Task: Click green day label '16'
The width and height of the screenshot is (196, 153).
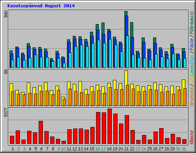Action: [98, 149]
